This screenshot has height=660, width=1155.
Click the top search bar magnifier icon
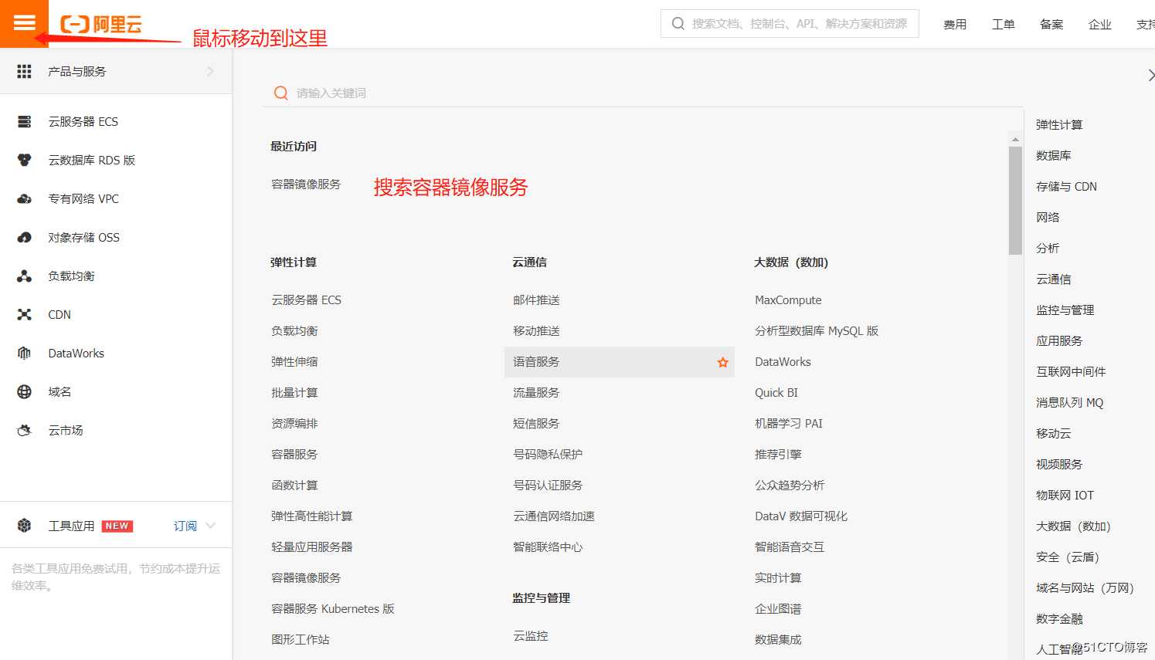678,24
